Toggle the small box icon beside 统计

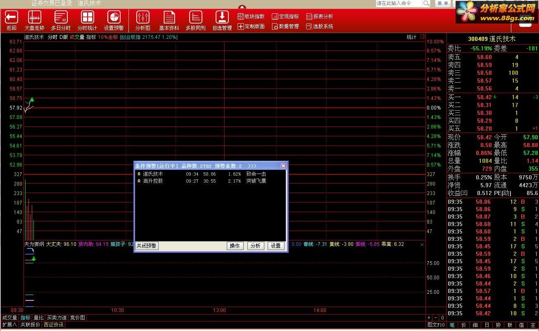[423, 37]
